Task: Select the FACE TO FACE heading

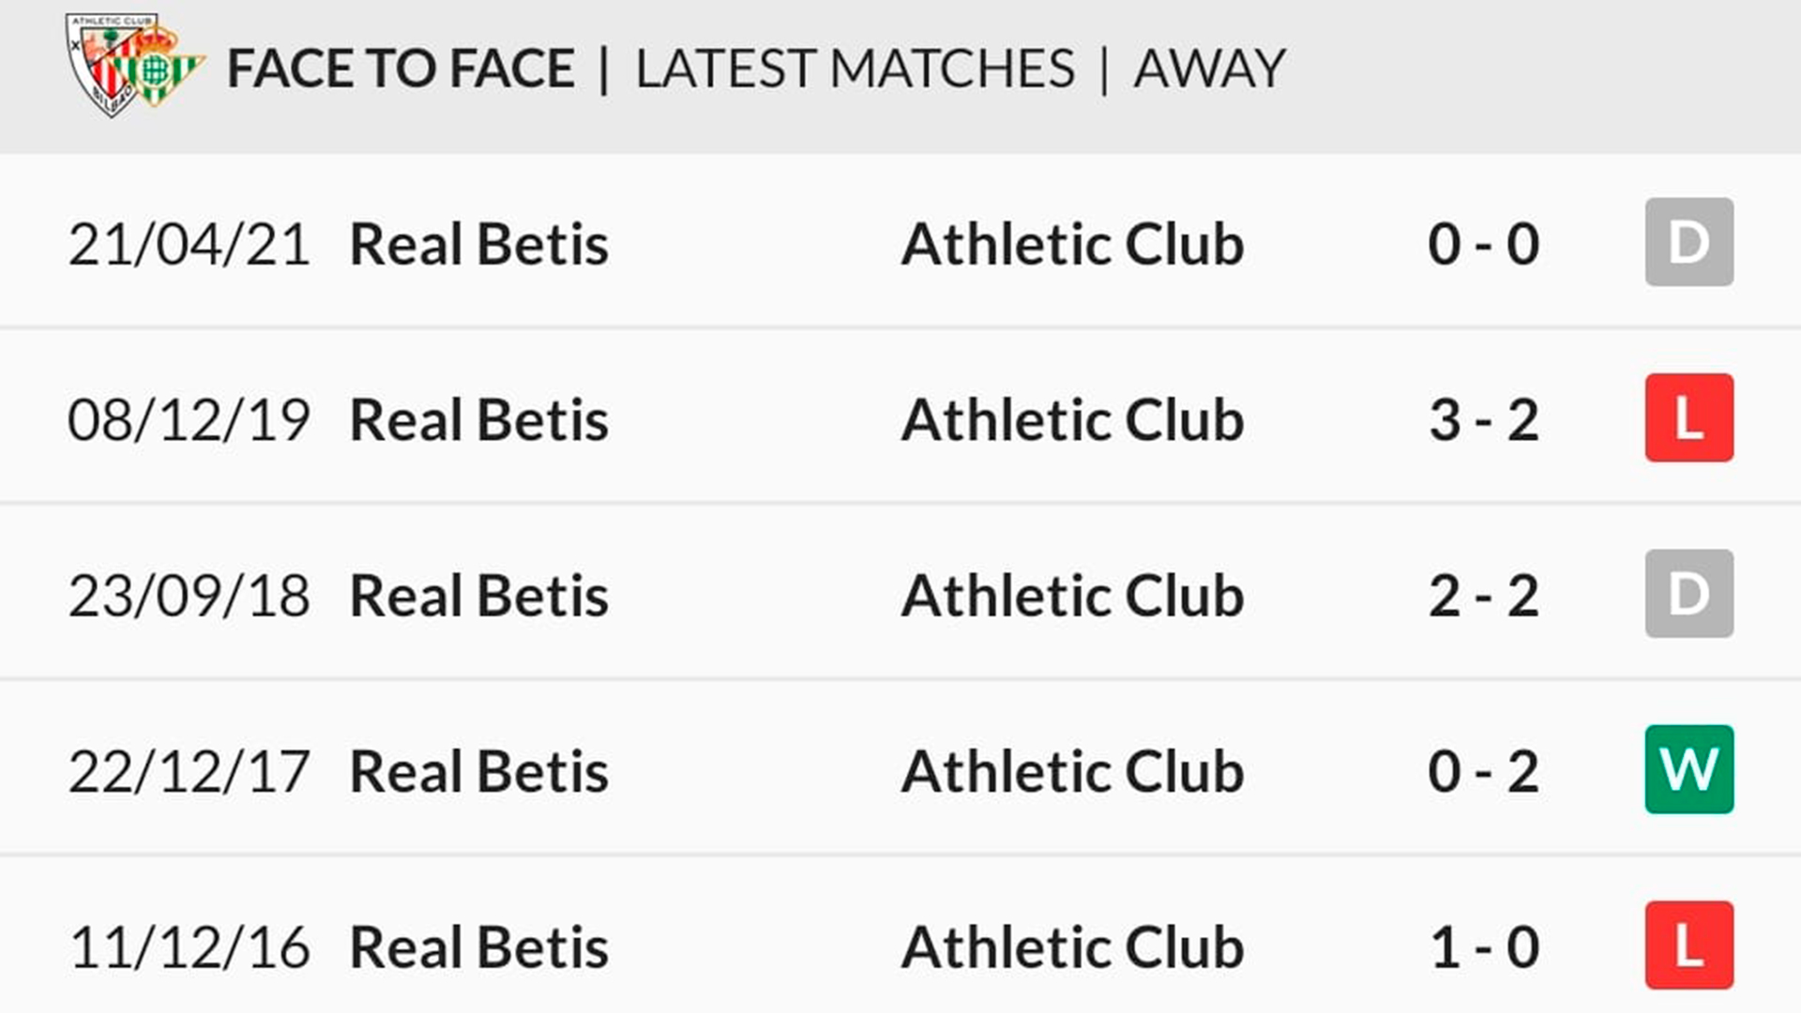Action: tap(401, 68)
